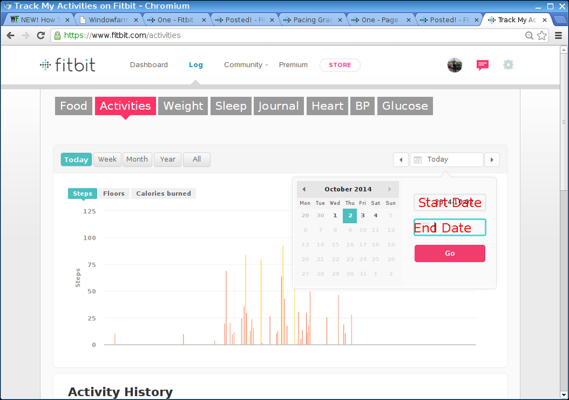Open Chromium hamburger menu
569x400 pixels.
click(559, 35)
